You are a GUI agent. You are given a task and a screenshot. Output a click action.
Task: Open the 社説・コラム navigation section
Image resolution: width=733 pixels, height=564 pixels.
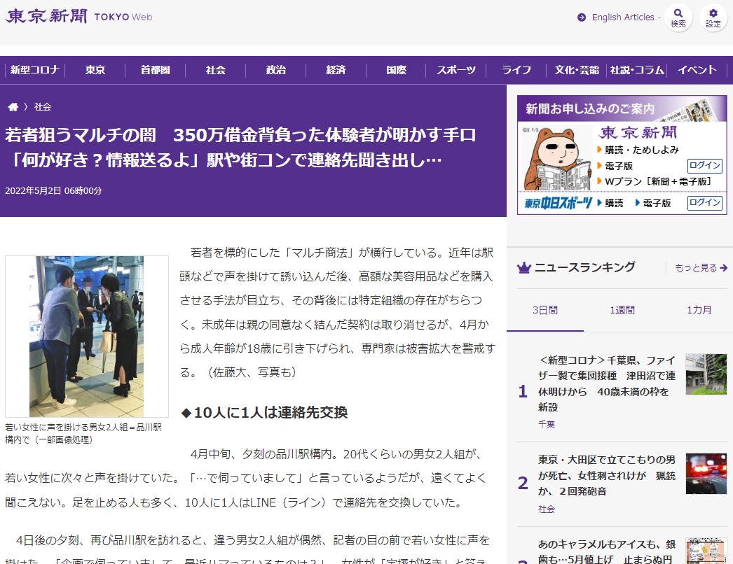pos(637,70)
